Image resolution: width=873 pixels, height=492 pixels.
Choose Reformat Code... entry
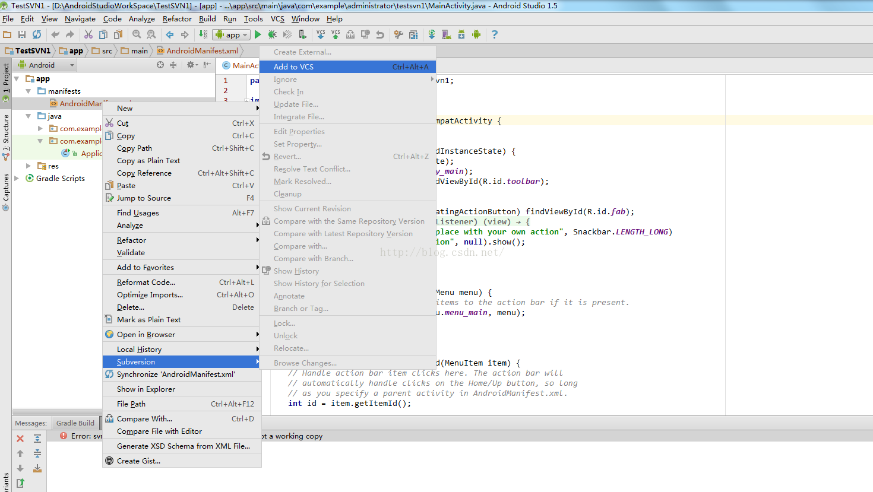[182, 282]
